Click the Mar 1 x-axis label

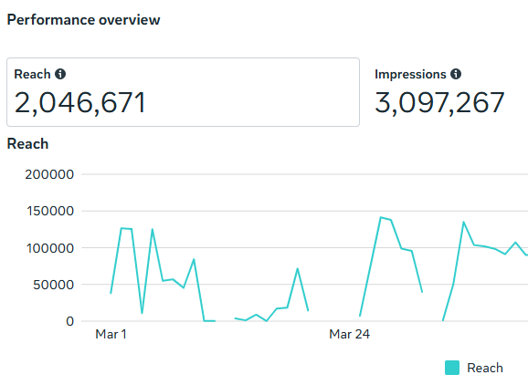(x=111, y=334)
